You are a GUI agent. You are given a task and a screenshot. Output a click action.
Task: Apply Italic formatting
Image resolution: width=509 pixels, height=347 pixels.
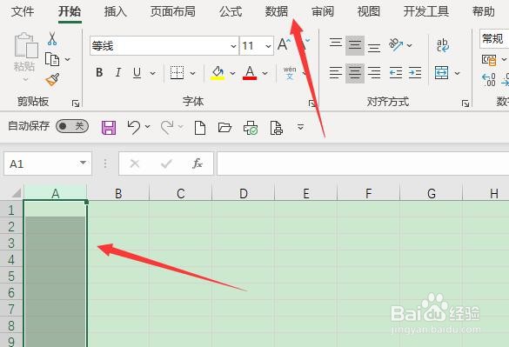[118, 72]
